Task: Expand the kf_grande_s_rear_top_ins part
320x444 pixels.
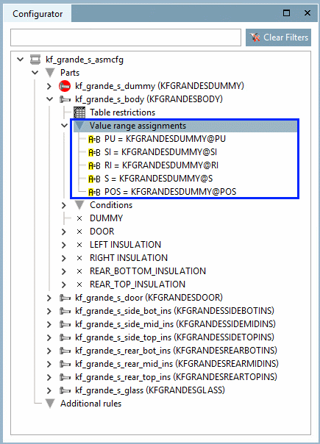Action: pos(49,377)
